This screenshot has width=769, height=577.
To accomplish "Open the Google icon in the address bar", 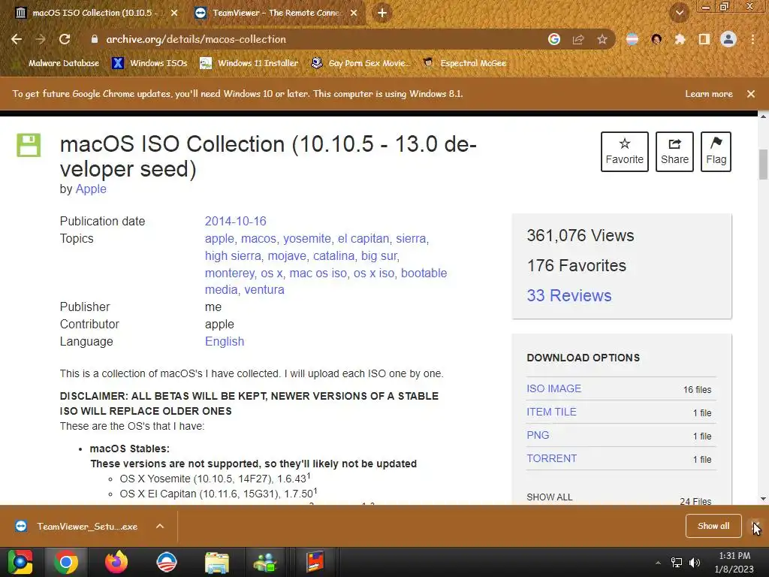I will 554,39.
